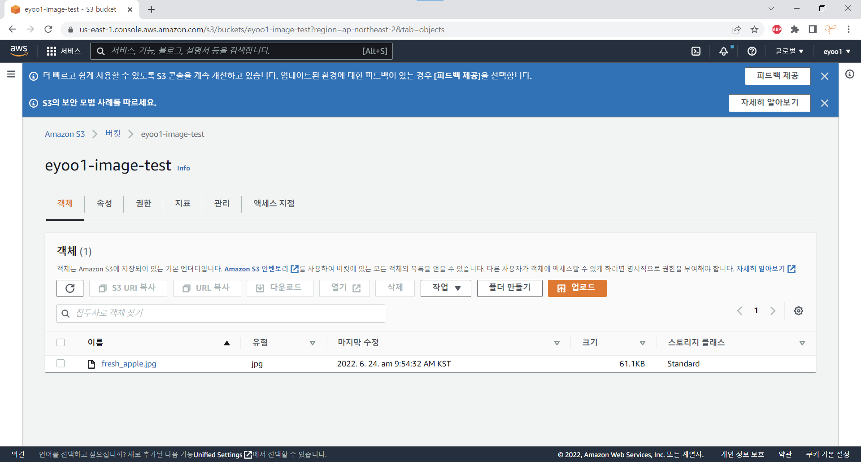Screen dimensions: 861x462
Task: Go to Amazon S3 breadcrumb link
Action: point(65,134)
